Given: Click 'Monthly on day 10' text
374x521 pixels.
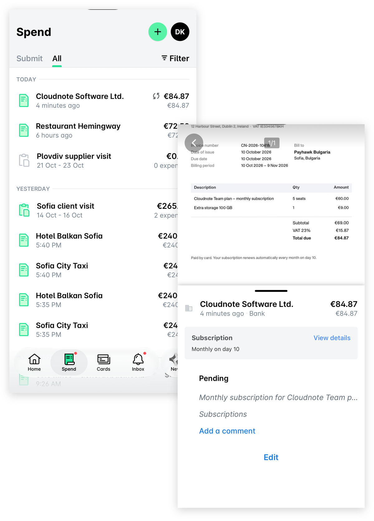Looking at the screenshot, I should click(215, 349).
